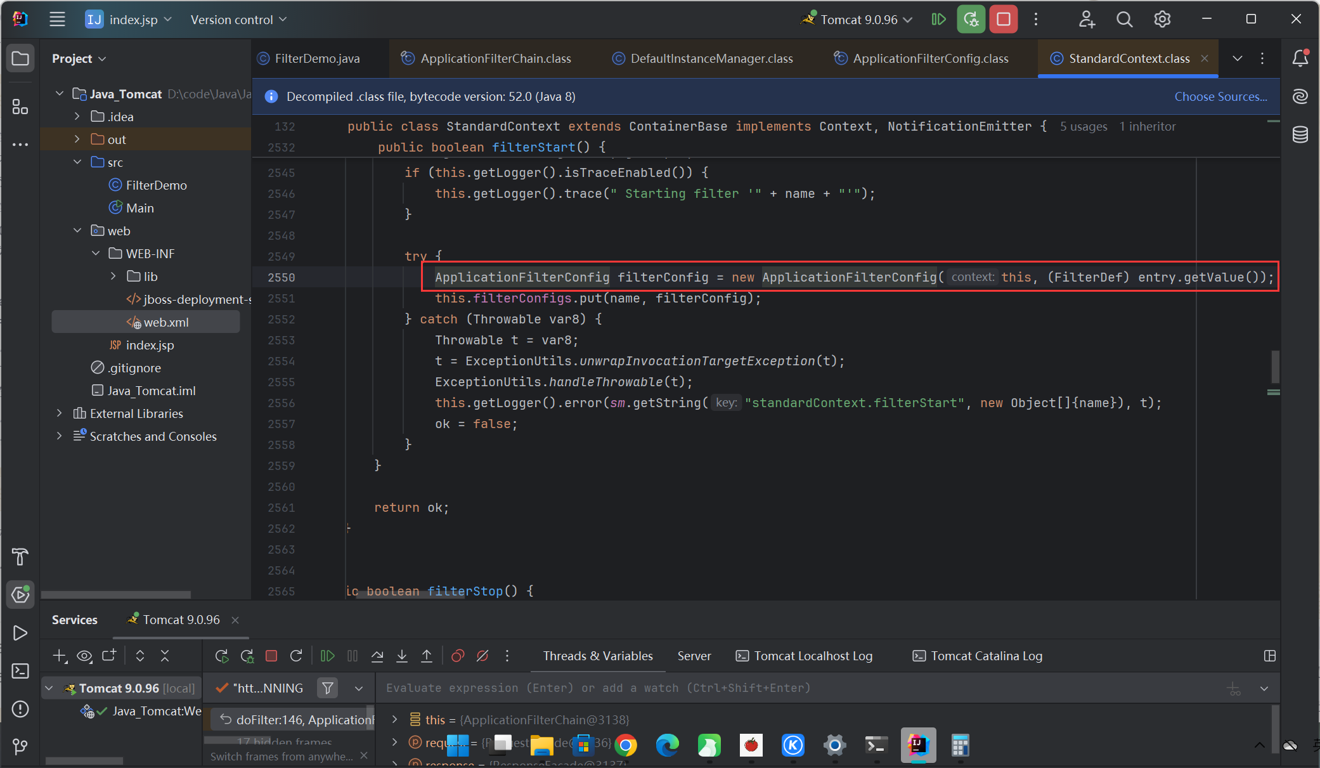1320x768 pixels.
Task: Click the '5 usages' inlay hint
Action: coord(1084,126)
